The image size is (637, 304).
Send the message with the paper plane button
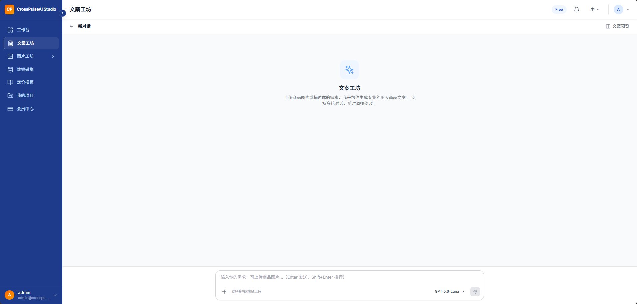click(x=475, y=292)
